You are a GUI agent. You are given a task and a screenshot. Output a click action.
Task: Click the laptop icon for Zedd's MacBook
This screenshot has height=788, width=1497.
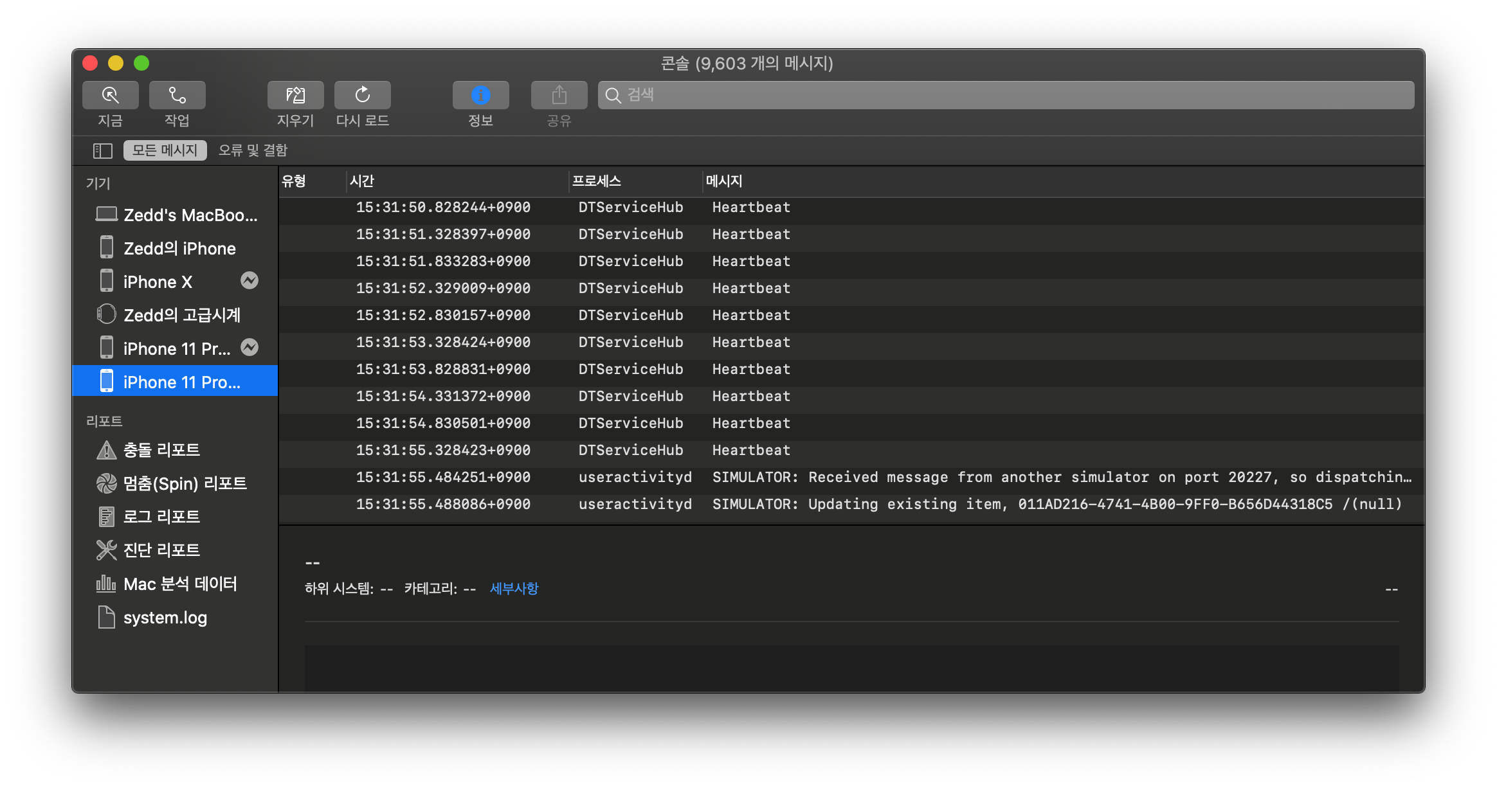tap(106, 214)
